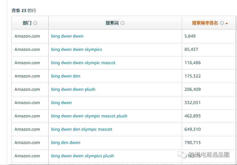
Task: Select rank value 5,849
Action: pos(190,36)
